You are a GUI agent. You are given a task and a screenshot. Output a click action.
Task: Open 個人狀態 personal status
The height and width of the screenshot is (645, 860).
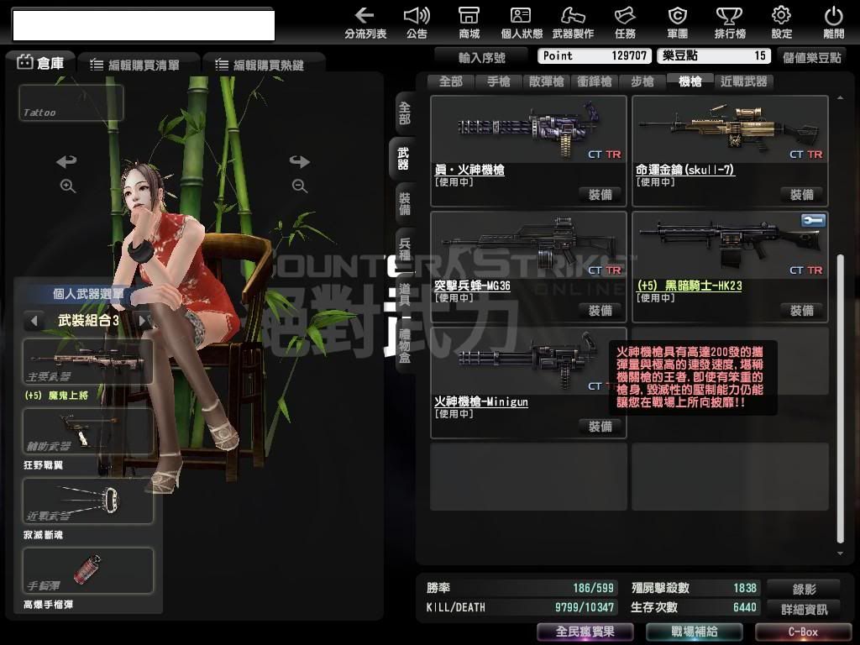(521, 23)
